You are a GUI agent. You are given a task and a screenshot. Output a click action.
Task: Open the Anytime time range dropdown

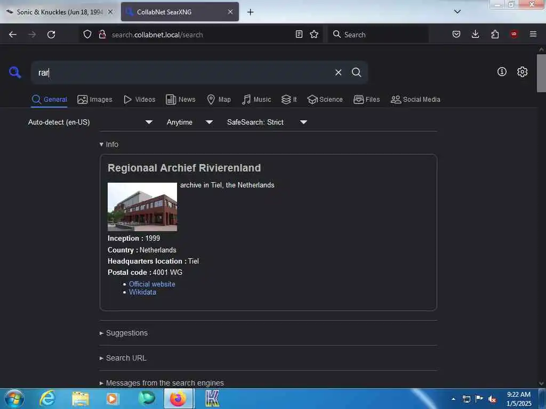point(190,122)
